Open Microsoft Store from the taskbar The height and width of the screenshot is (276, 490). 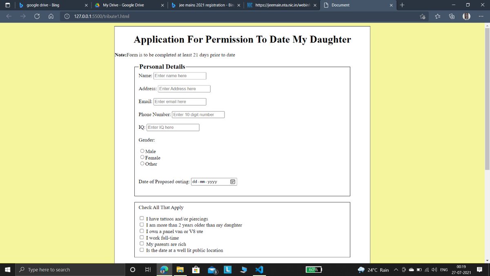tap(196, 270)
